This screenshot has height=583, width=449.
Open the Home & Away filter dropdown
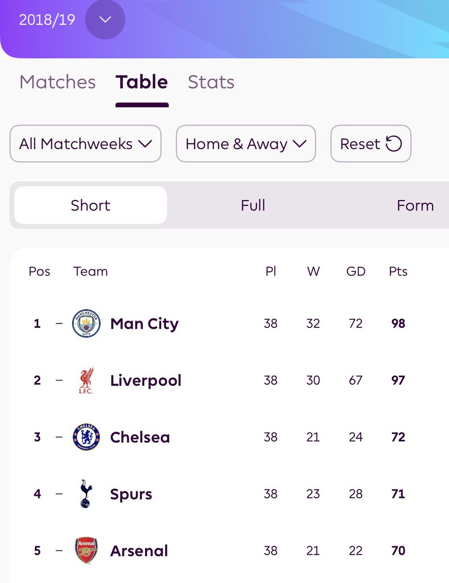[x=246, y=144]
